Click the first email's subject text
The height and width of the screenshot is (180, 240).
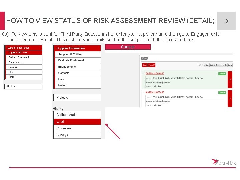178,78
